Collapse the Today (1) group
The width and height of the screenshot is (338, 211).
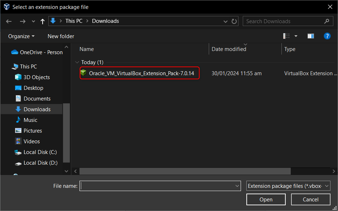(x=77, y=62)
